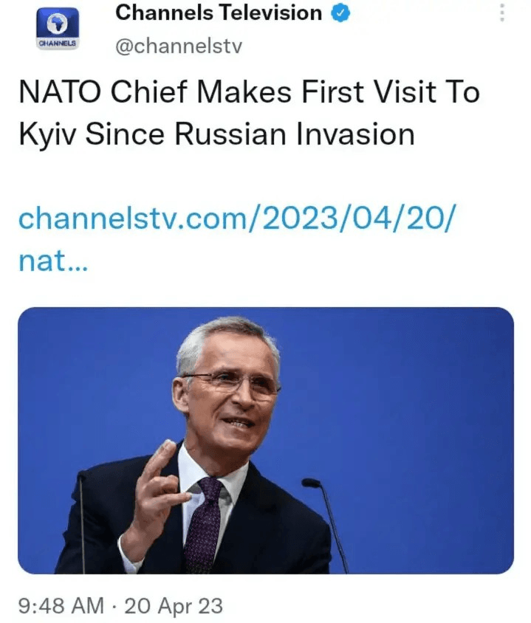
Task: Open the Channels Television profile avatar
Action: pyautogui.click(x=58, y=29)
